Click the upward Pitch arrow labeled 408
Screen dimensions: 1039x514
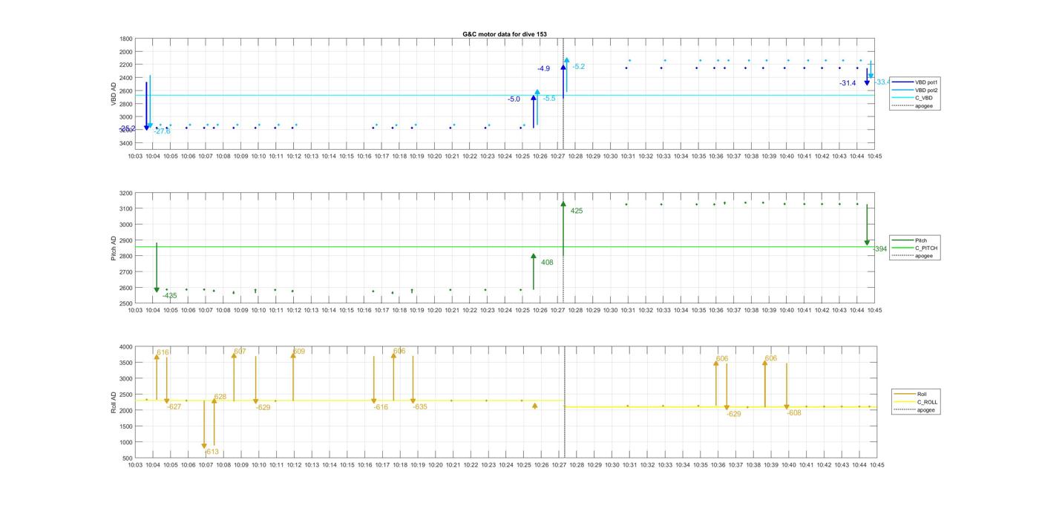pos(533,271)
